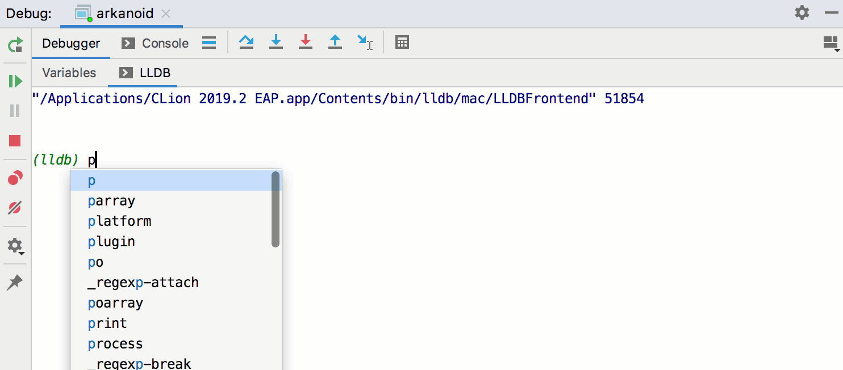This screenshot has height=370, width=843.
Task: Mute all breakpoints
Action: [x=15, y=207]
